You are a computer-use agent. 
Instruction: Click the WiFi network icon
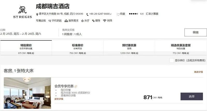[x=105, y=21]
